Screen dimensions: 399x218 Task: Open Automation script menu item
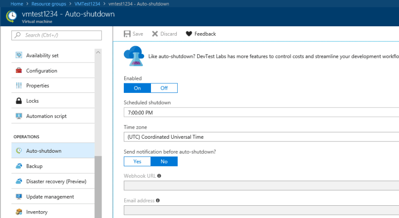point(53,116)
